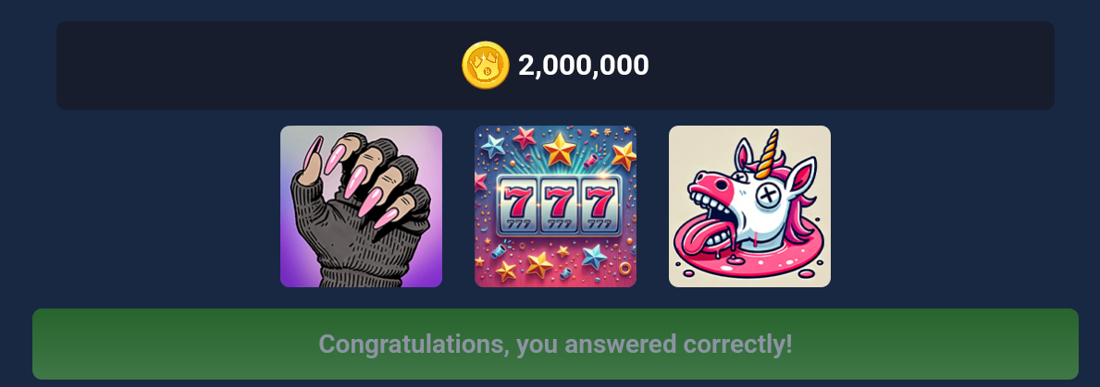Click the green congratulations banner
The height and width of the screenshot is (387, 1100).
pyautogui.click(x=556, y=345)
